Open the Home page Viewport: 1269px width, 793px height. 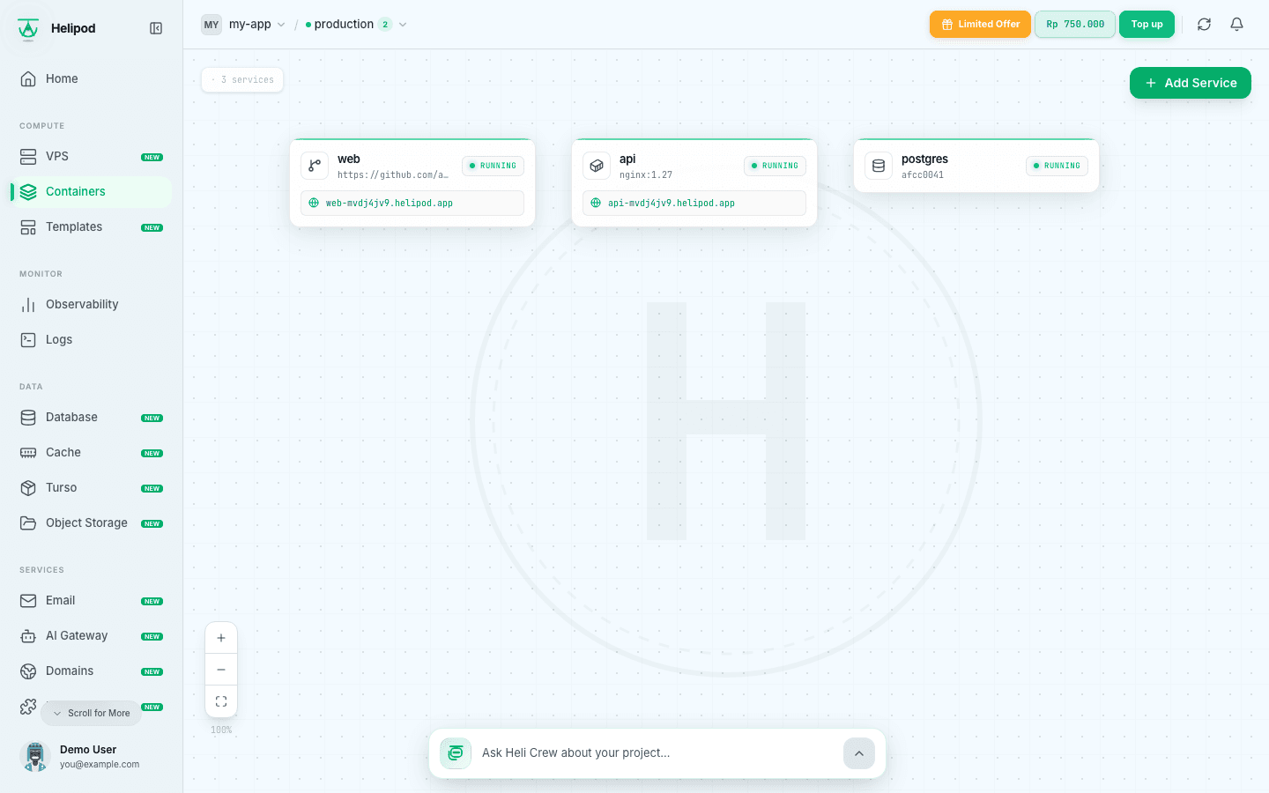pos(92,78)
